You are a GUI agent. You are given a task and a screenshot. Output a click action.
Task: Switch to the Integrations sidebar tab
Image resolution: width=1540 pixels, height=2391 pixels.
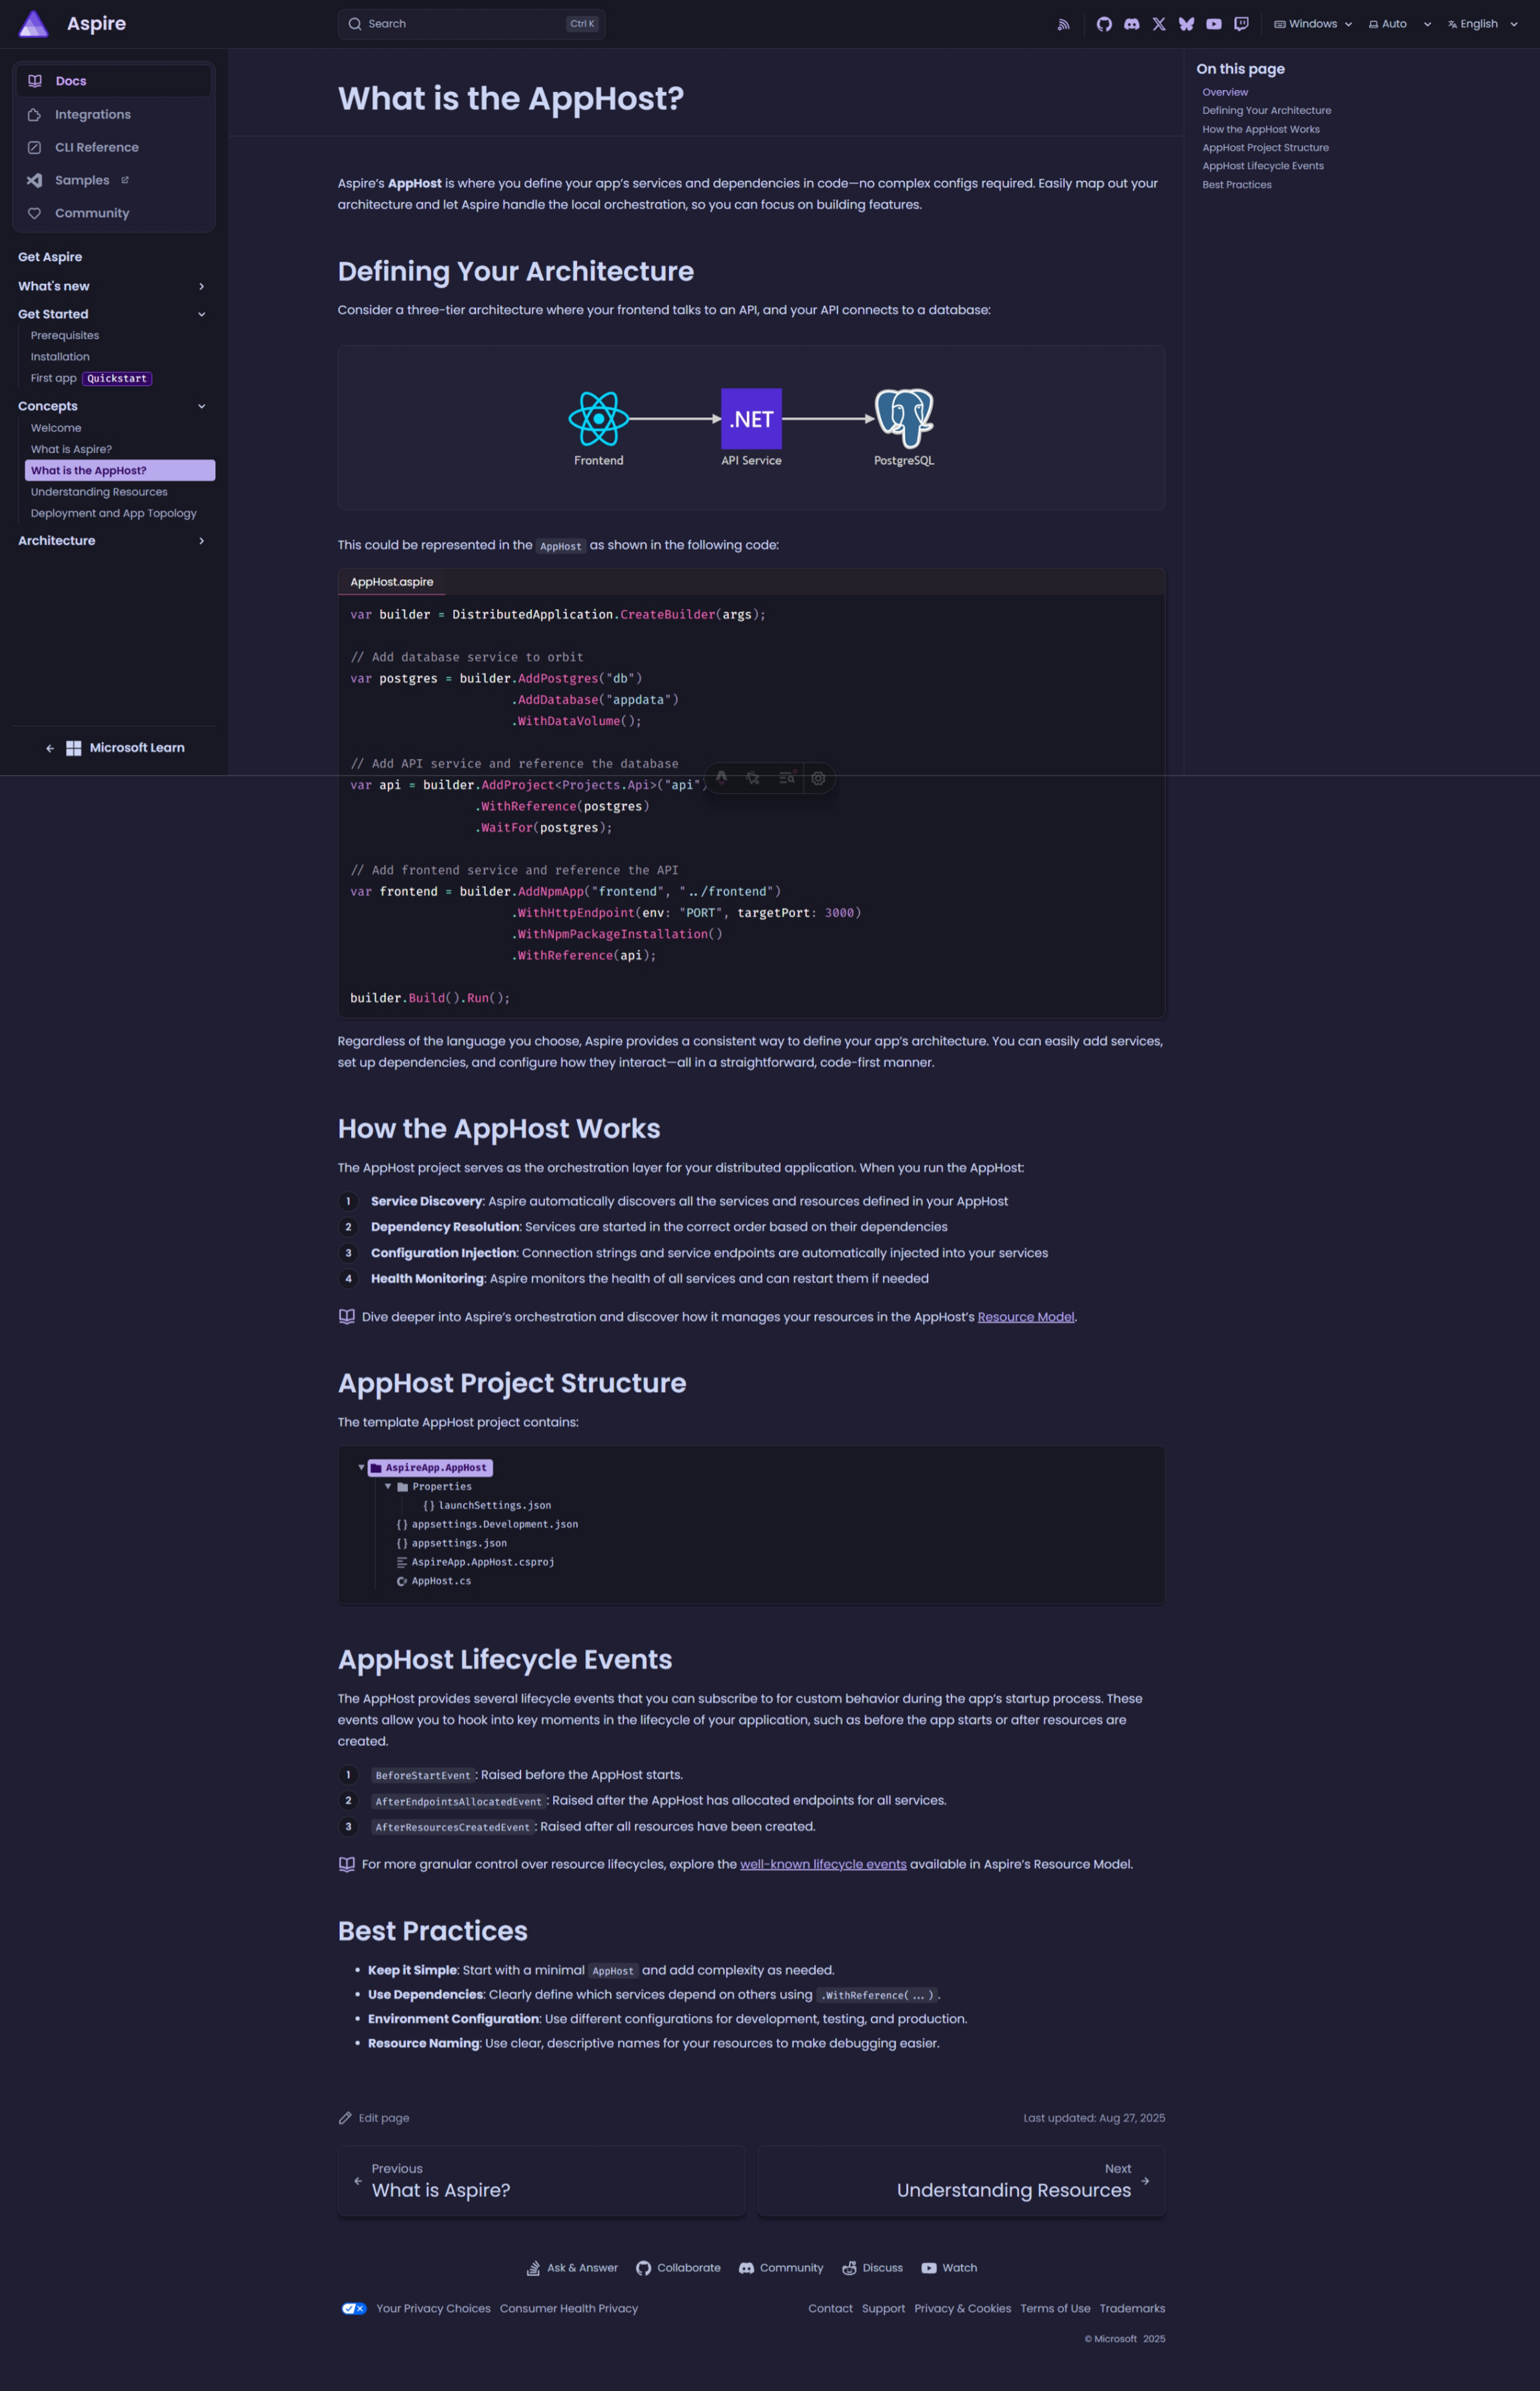[x=93, y=115]
